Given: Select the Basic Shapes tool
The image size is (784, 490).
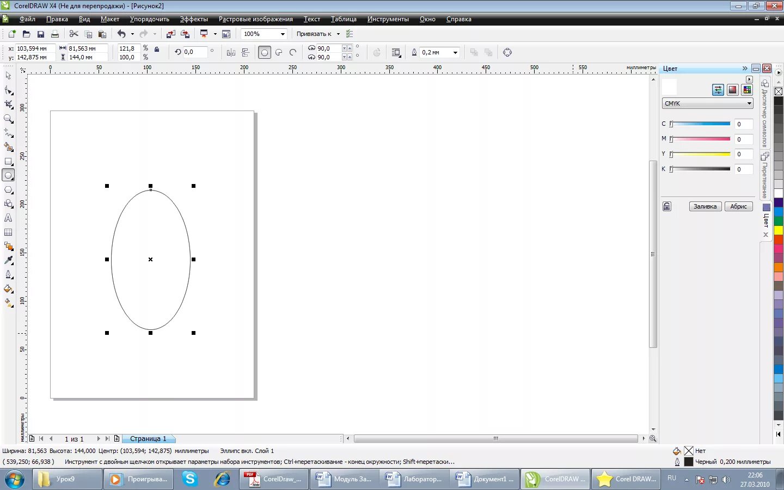Looking at the screenshot, I should click(8, 204).
